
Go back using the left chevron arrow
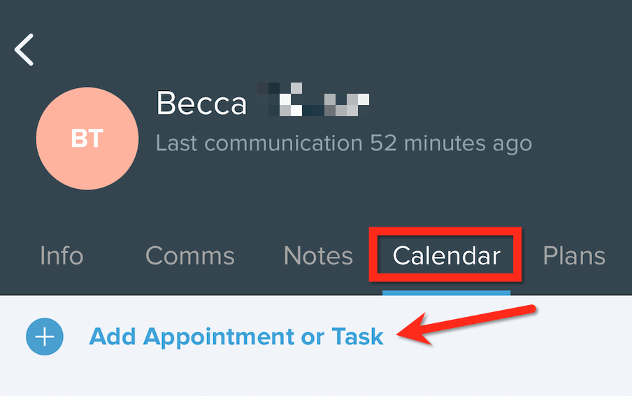[x=24, y=50]
